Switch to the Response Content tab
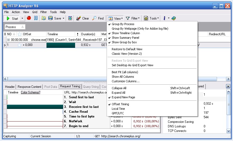 [30, 87]
